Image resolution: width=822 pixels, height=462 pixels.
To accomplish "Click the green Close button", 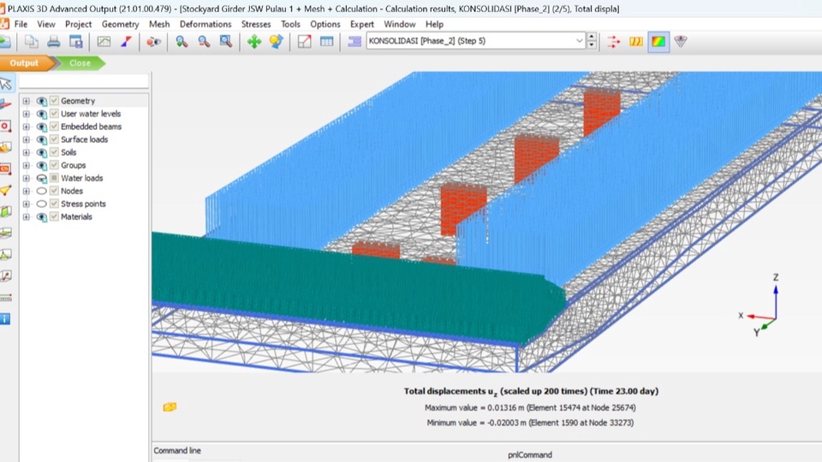I will [80, 62].
